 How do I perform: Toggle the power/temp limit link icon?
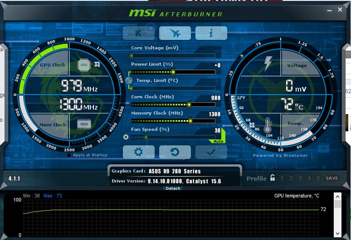tap(129, 80)
